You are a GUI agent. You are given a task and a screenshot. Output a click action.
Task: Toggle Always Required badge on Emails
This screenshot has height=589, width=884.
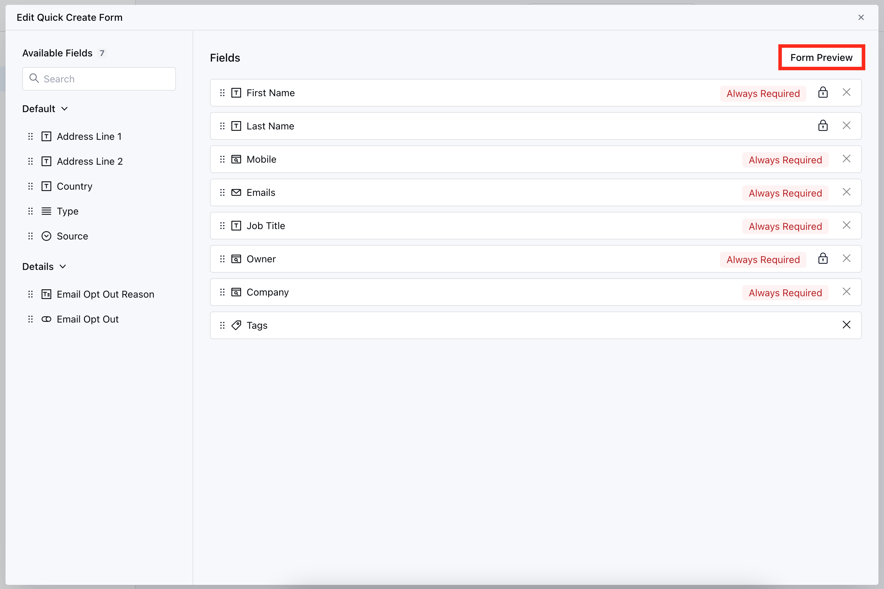785,193
